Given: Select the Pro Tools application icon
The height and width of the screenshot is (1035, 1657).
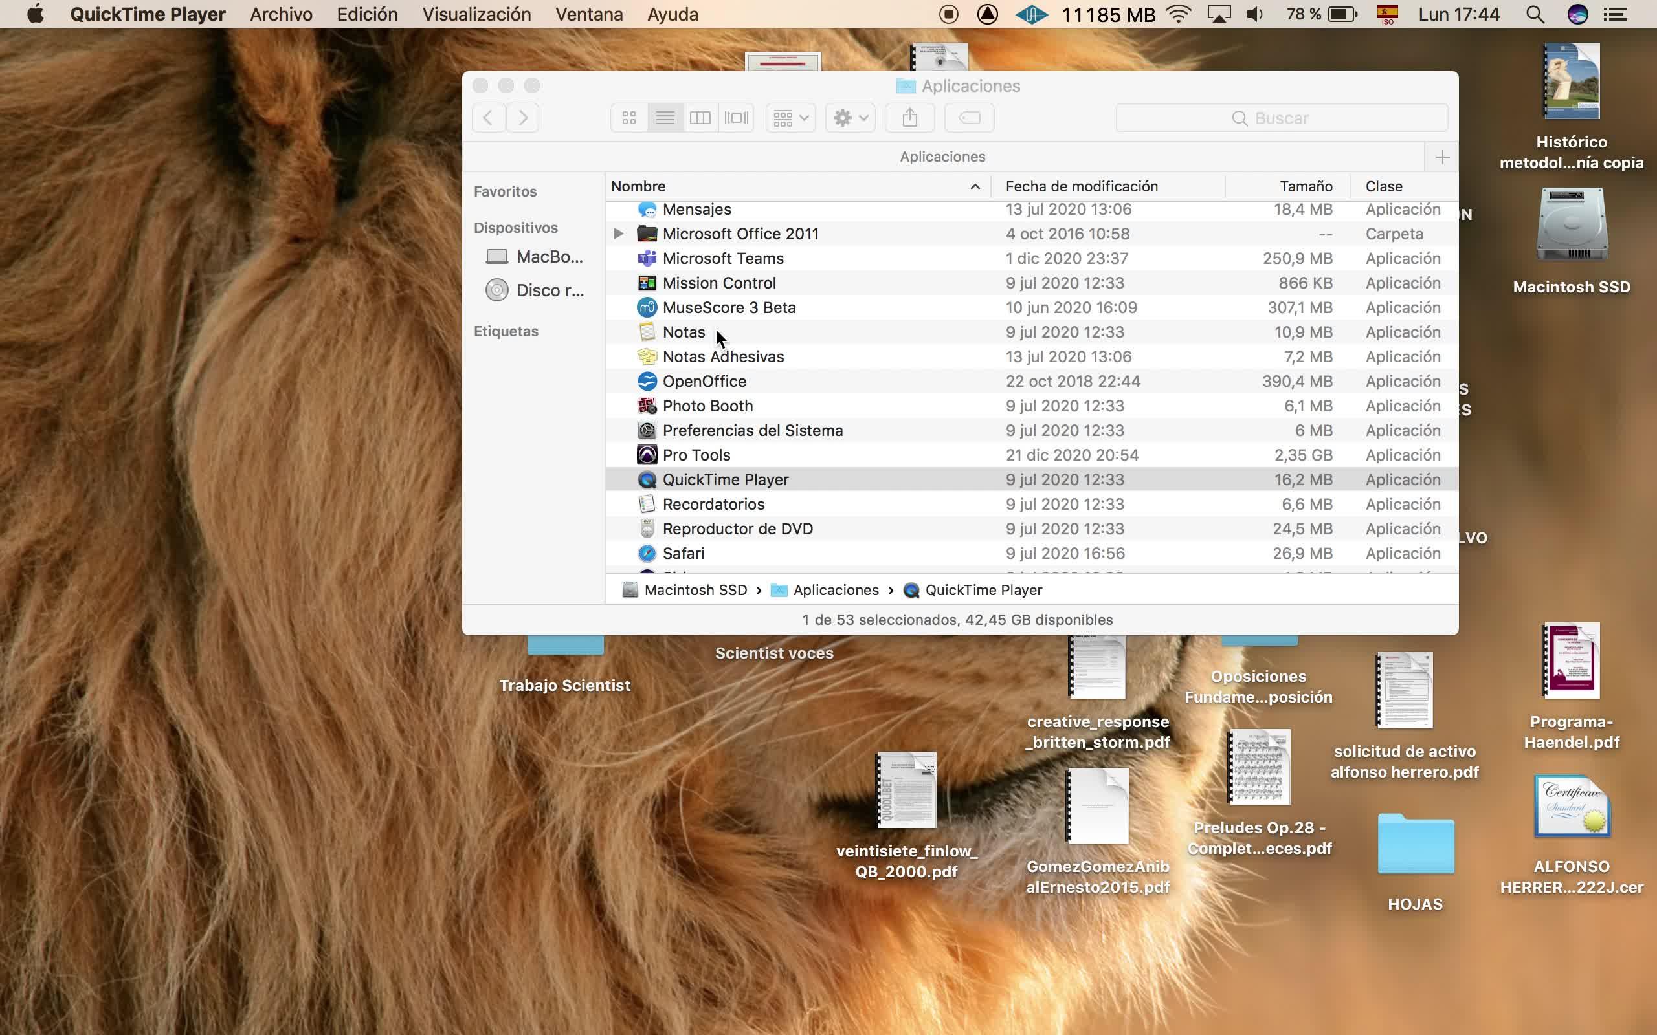Looking at the screenshot, I should 647,455.
